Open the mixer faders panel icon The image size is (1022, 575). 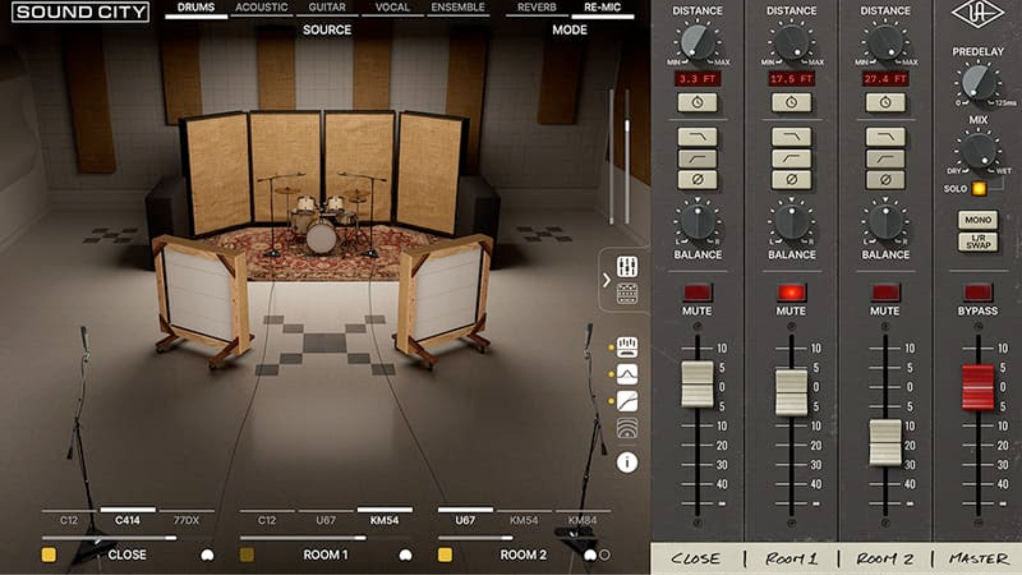(x=627, y=266)
